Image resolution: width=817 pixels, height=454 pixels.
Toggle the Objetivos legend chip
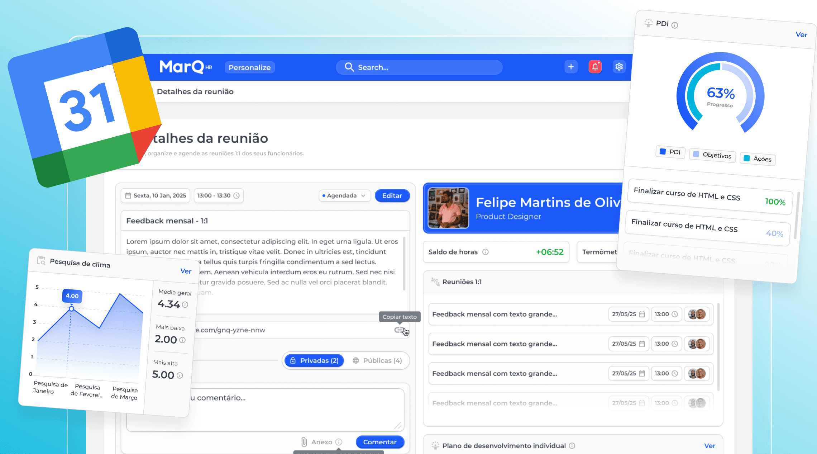tap(712, 155)
